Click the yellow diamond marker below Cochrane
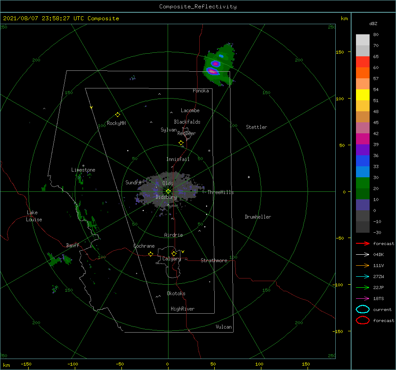396x370 pixels. 151,254
